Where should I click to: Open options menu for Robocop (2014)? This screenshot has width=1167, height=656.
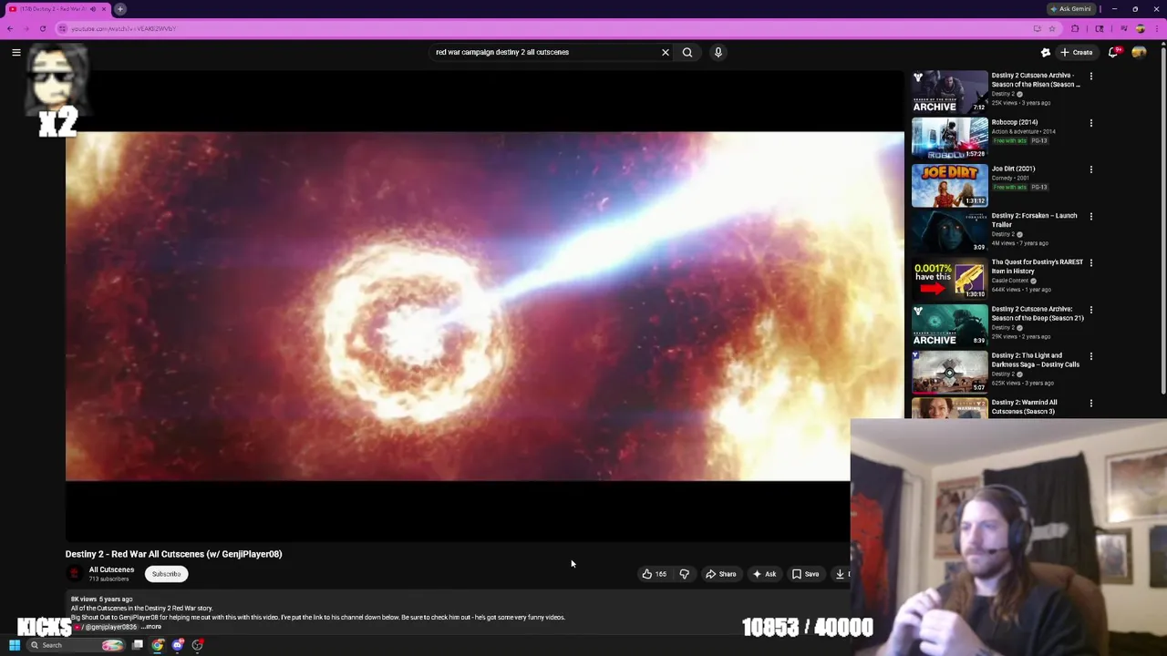coord(1091,123)
